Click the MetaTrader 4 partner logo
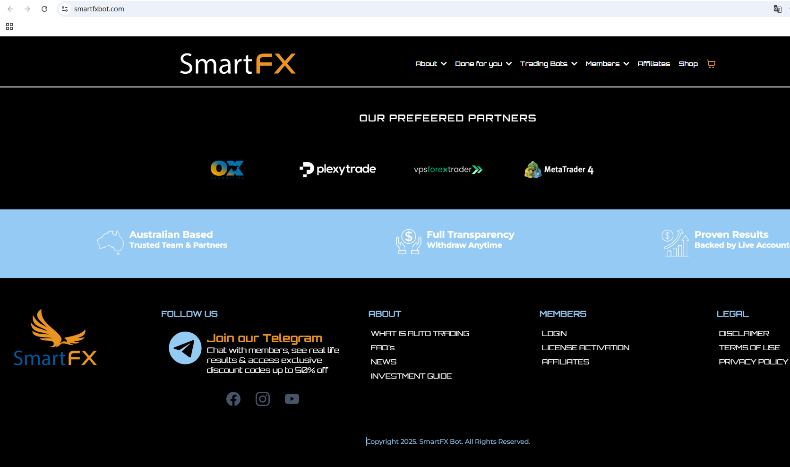The image size is (790, 467). click(x=559, y=170)
